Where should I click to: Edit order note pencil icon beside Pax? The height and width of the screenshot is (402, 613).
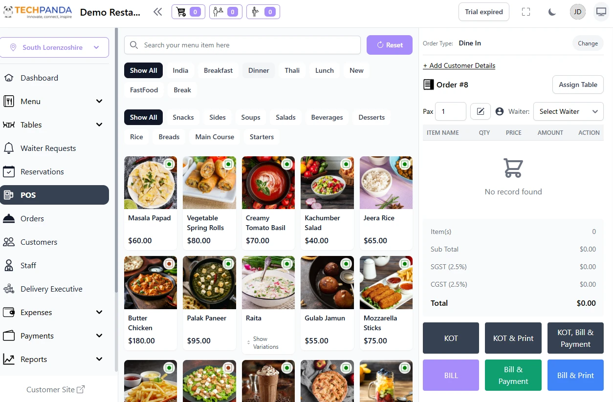(x=481, y=111)
